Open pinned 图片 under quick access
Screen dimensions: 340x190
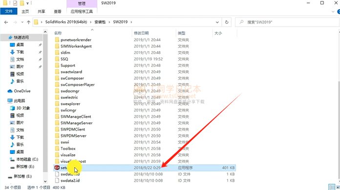pyautogui.click(x=20, y=67)
